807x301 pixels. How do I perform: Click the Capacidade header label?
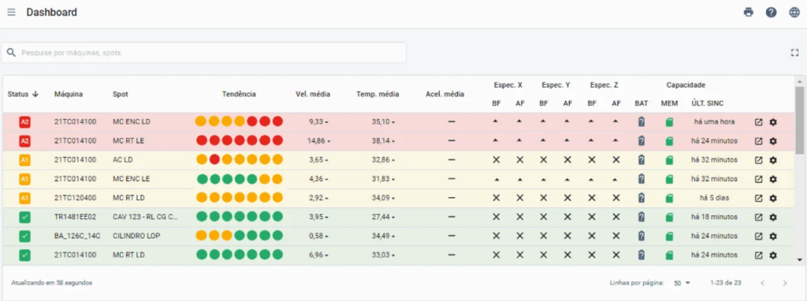(x=686, y=85)
